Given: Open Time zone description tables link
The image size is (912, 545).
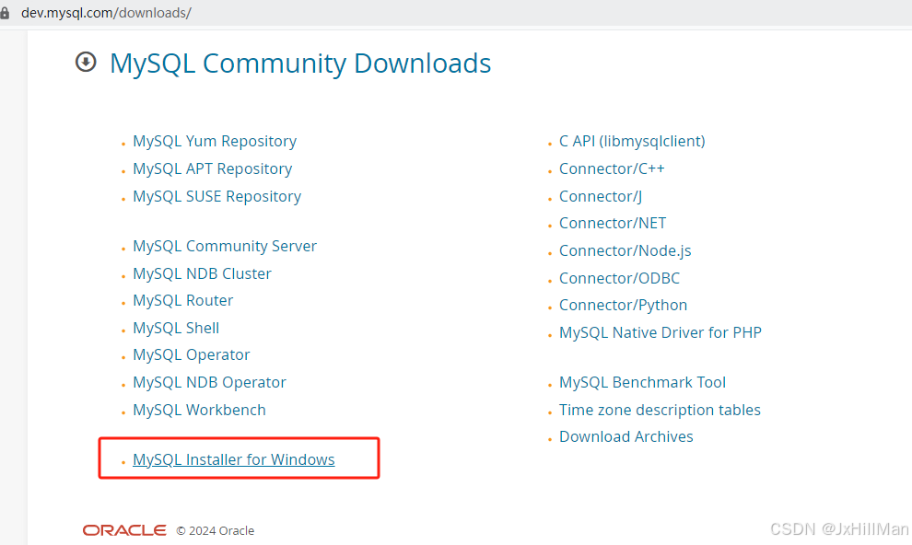Looking at the screenshot, I should (x=660, y=411).
